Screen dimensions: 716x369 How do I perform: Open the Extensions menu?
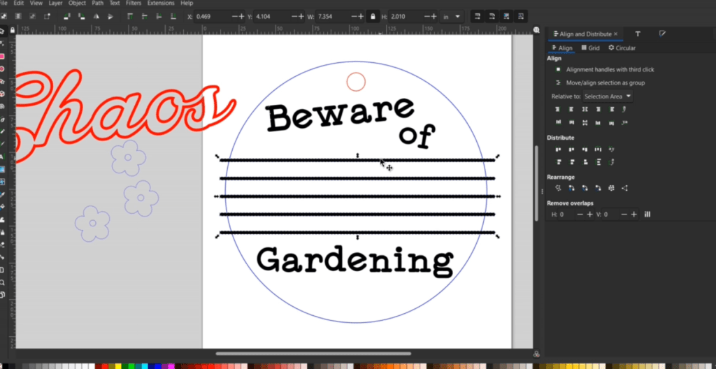160,3
